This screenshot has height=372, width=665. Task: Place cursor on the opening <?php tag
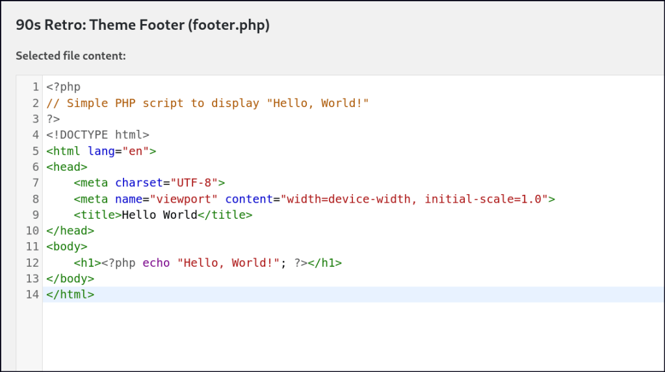(63, 87)
